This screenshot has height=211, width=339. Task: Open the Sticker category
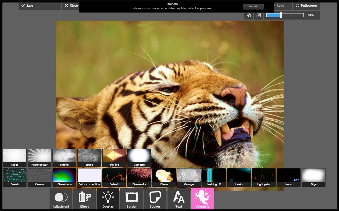(155, 199)
